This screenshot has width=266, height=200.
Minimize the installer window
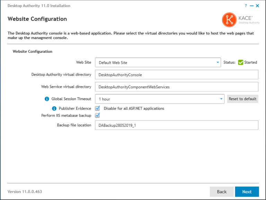251,6
